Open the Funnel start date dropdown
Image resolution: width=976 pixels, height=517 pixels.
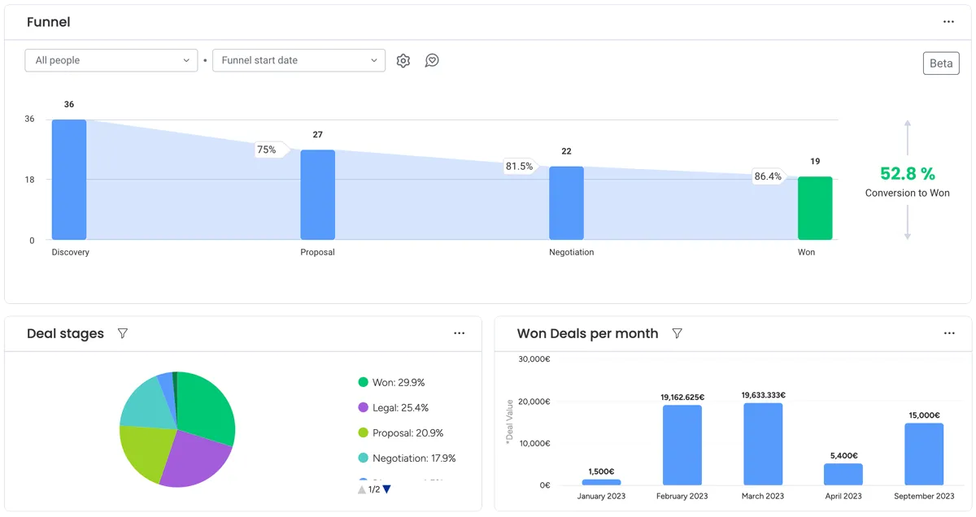coord(298,60)
